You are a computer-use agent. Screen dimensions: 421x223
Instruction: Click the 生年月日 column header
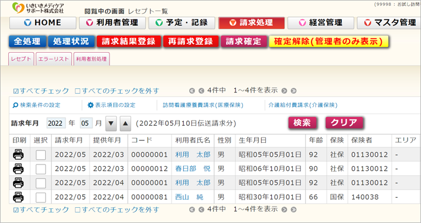pyautogui.click(x=252, y=140)
